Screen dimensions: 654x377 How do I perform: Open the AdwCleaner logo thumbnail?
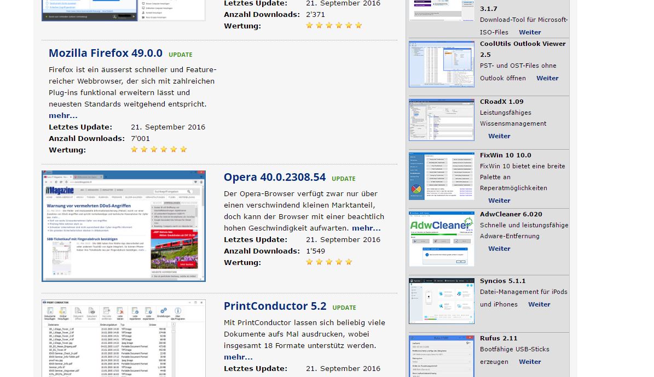[442, 239]
